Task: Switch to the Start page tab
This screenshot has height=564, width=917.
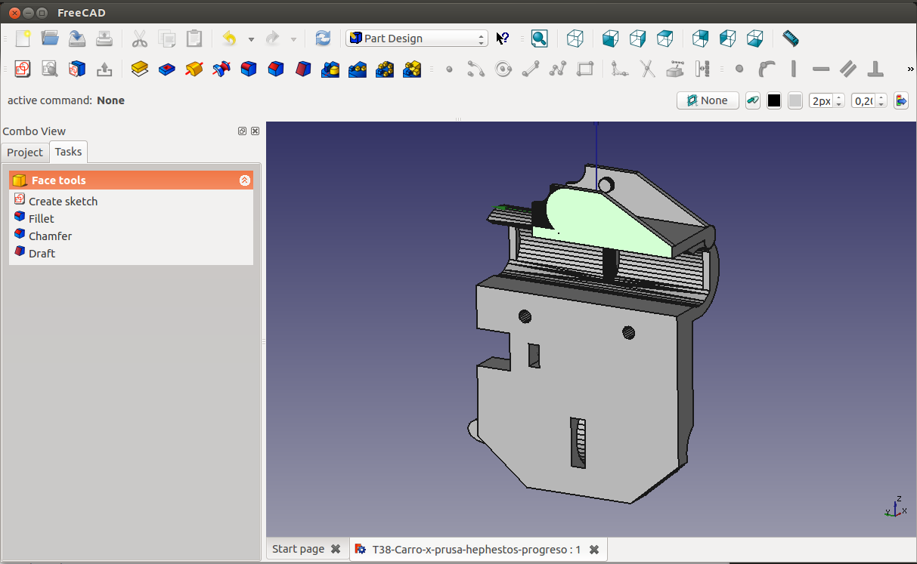Action: [298, 549]
